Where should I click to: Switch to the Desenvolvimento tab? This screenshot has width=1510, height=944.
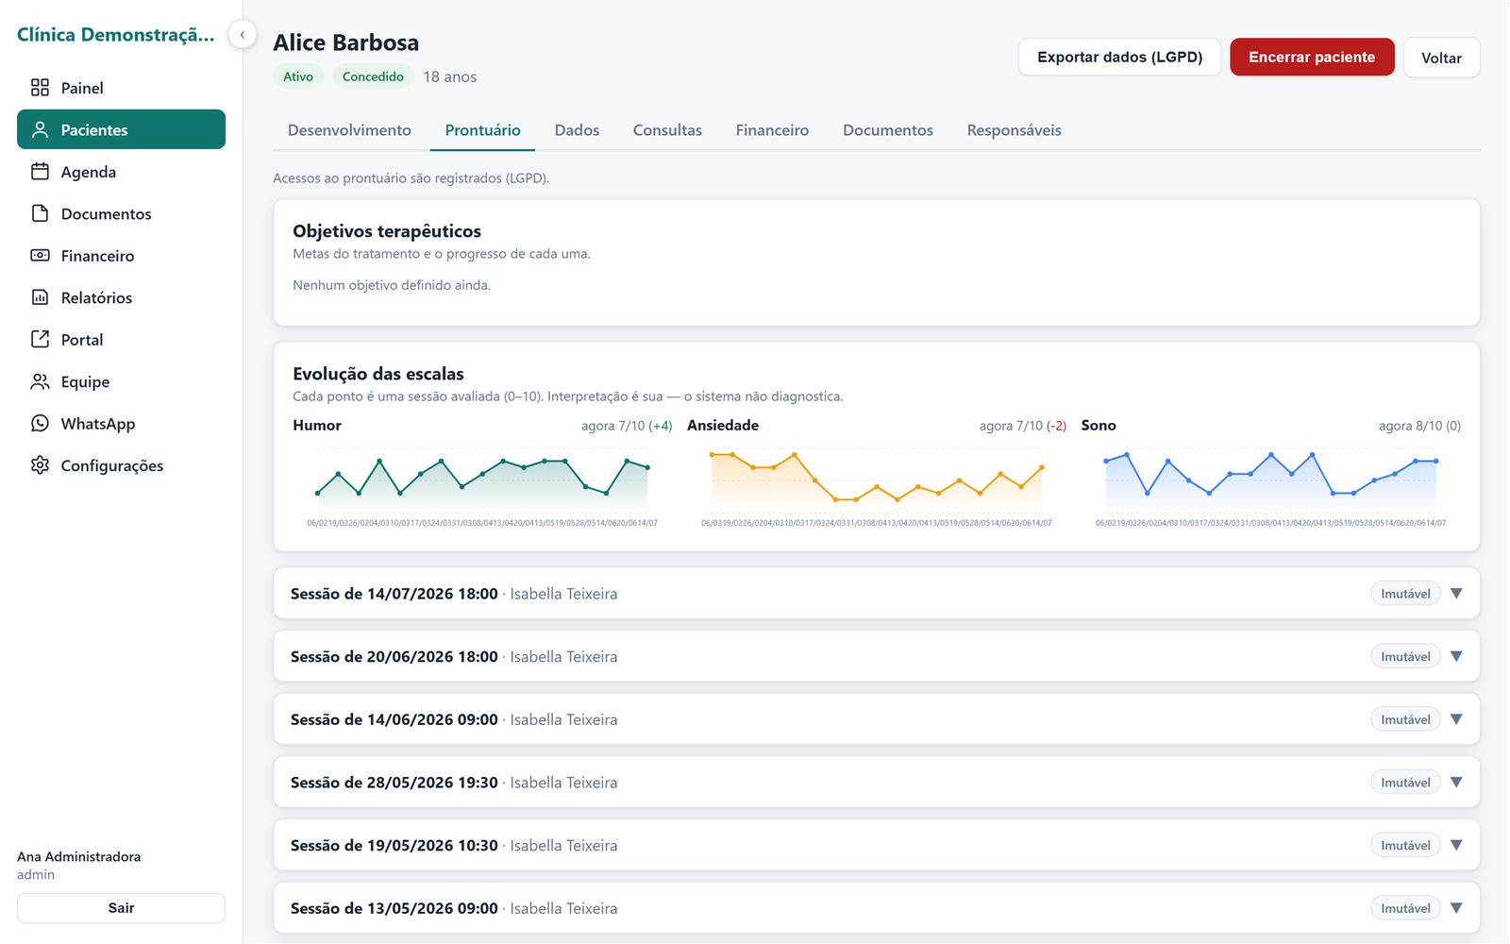coord(349,130)
